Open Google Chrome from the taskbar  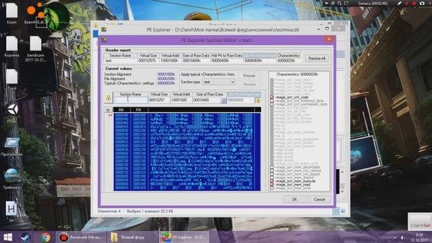[x=45, y=237]
